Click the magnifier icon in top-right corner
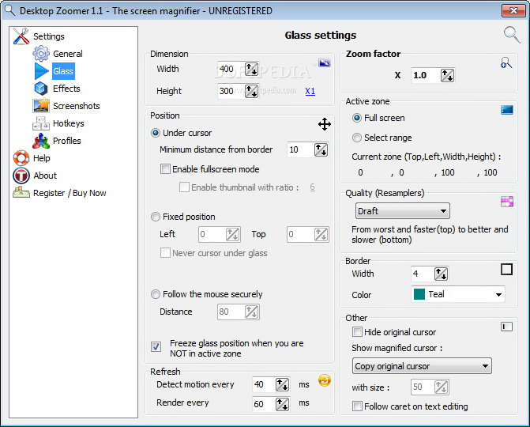Screen dimensions: 530x427 click(512, 33)
